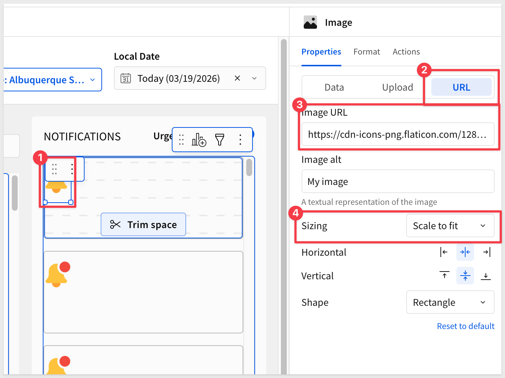This screenshot has width=505, height=378.
Task: Open the container toolbar three-dot menu
Action: tap(240, 140)
